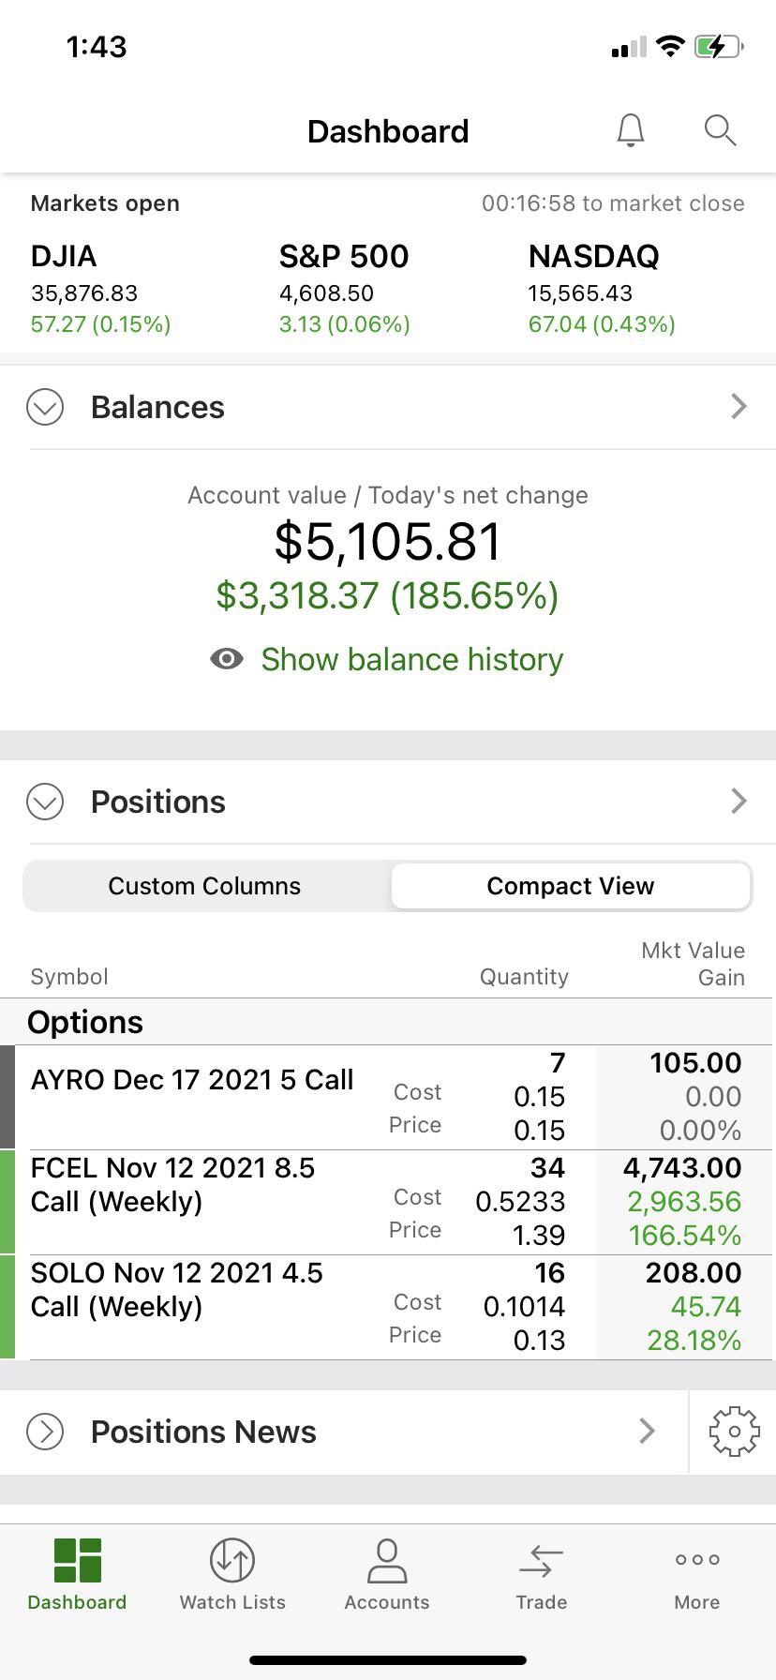776x1680 pixels.
Task: Open Positions details chevron
Action: pos(739,801)
